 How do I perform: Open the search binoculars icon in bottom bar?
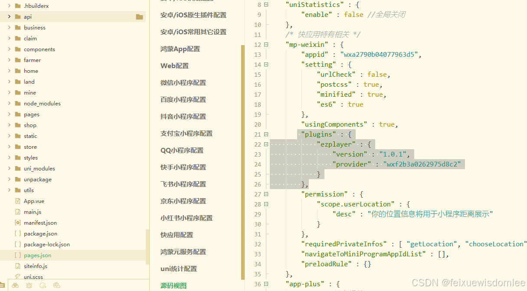15,286
